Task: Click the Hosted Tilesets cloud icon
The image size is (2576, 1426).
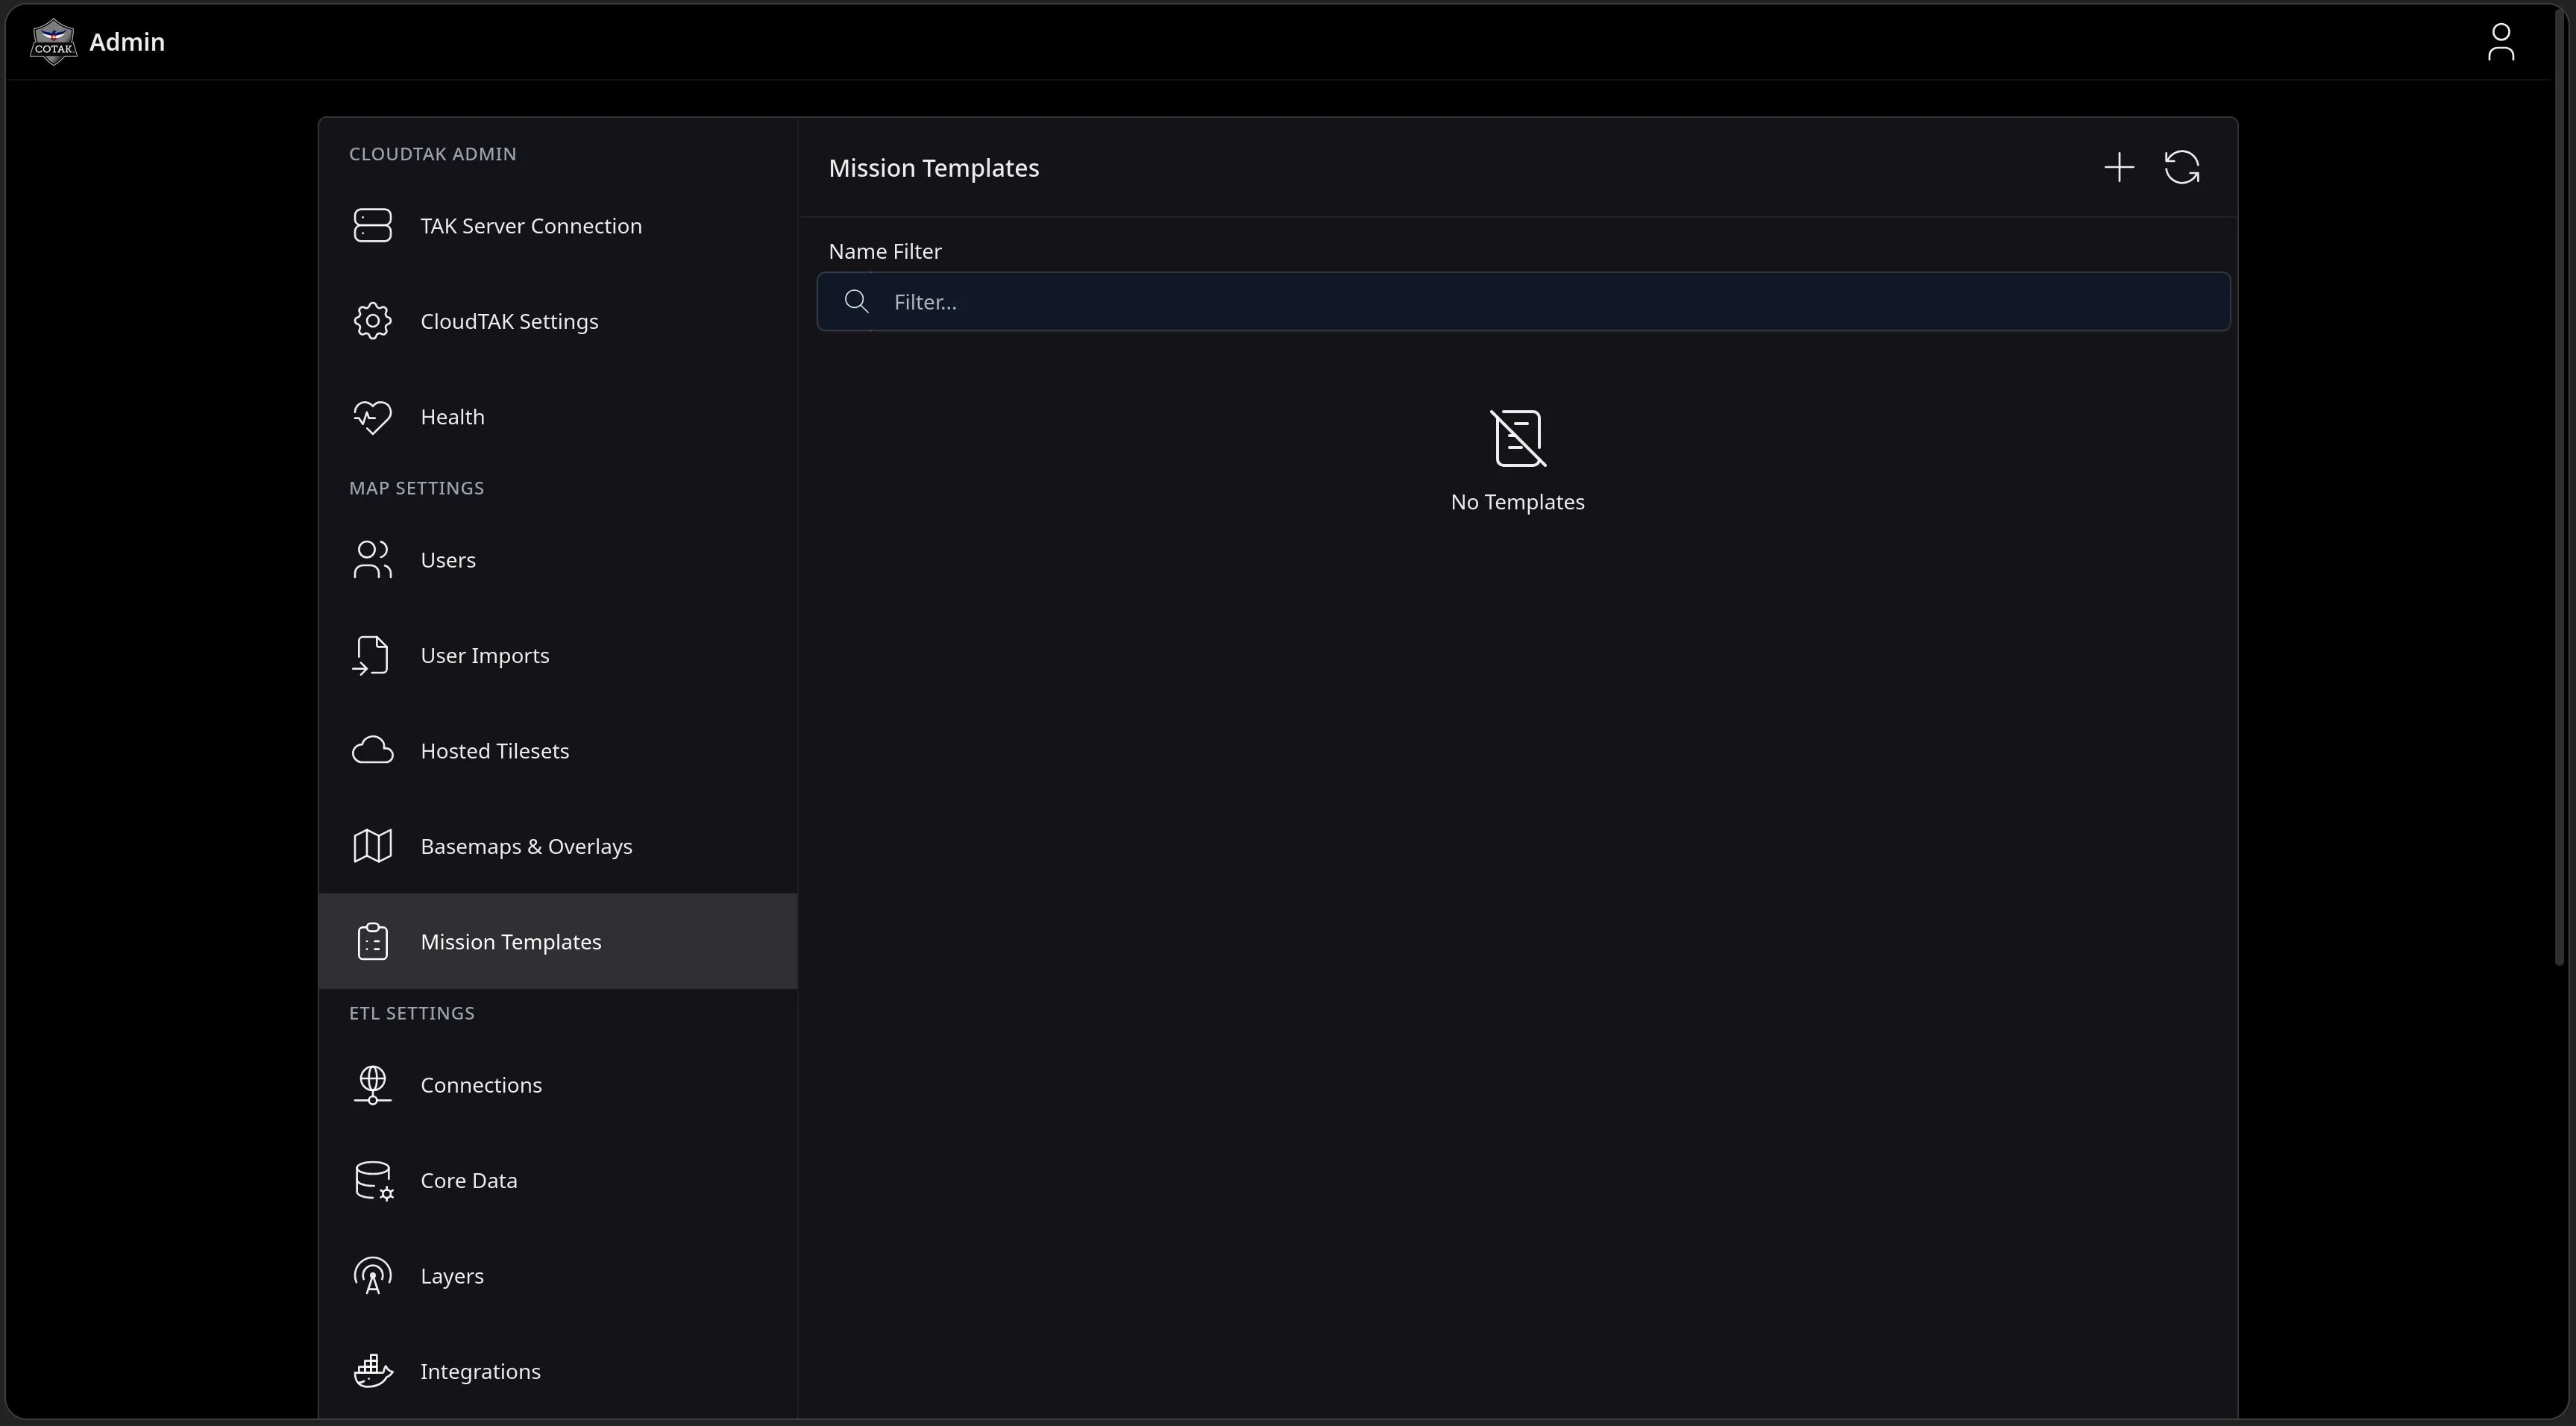Action: point(373,751)
